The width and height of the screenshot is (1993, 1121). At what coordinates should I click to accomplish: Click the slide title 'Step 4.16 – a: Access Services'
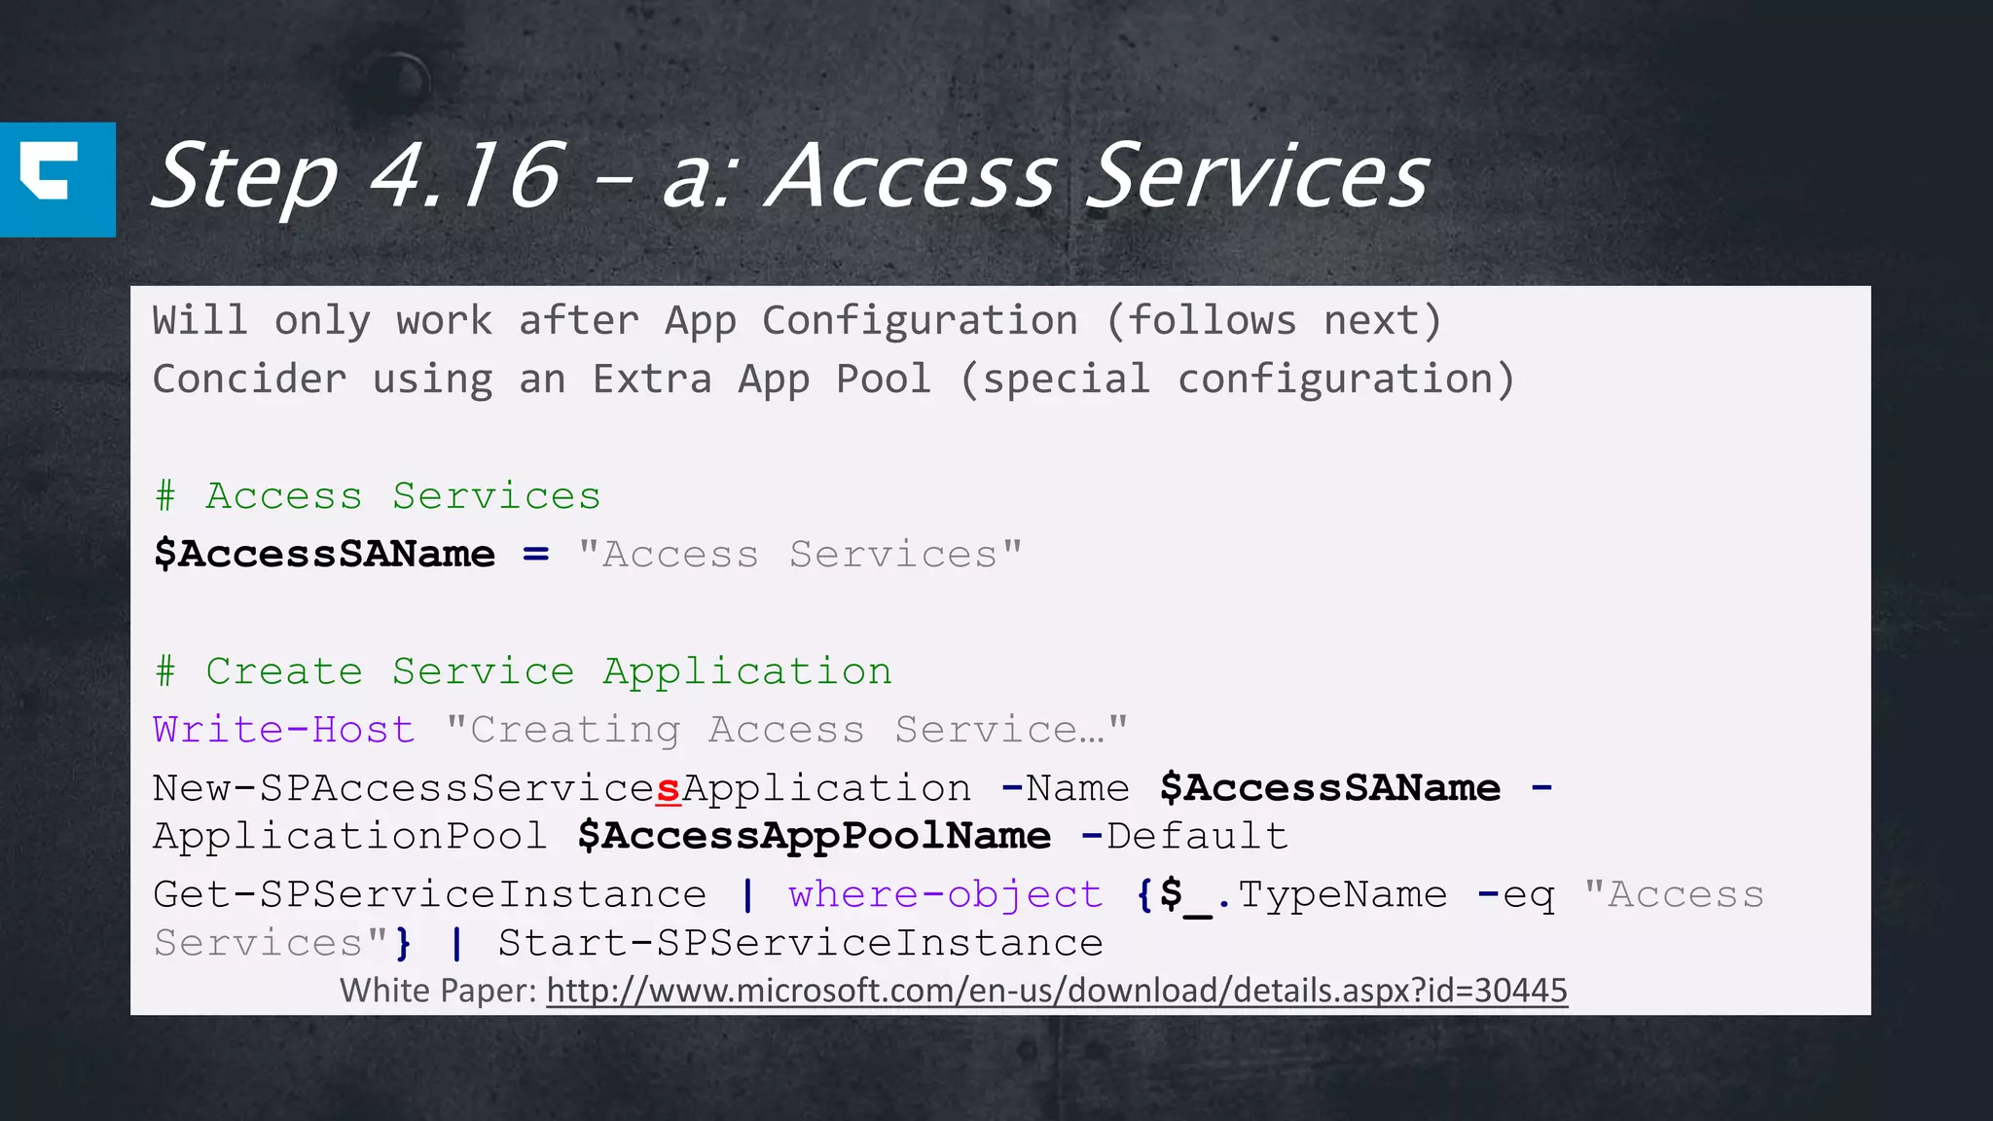(x=790, y=175)
